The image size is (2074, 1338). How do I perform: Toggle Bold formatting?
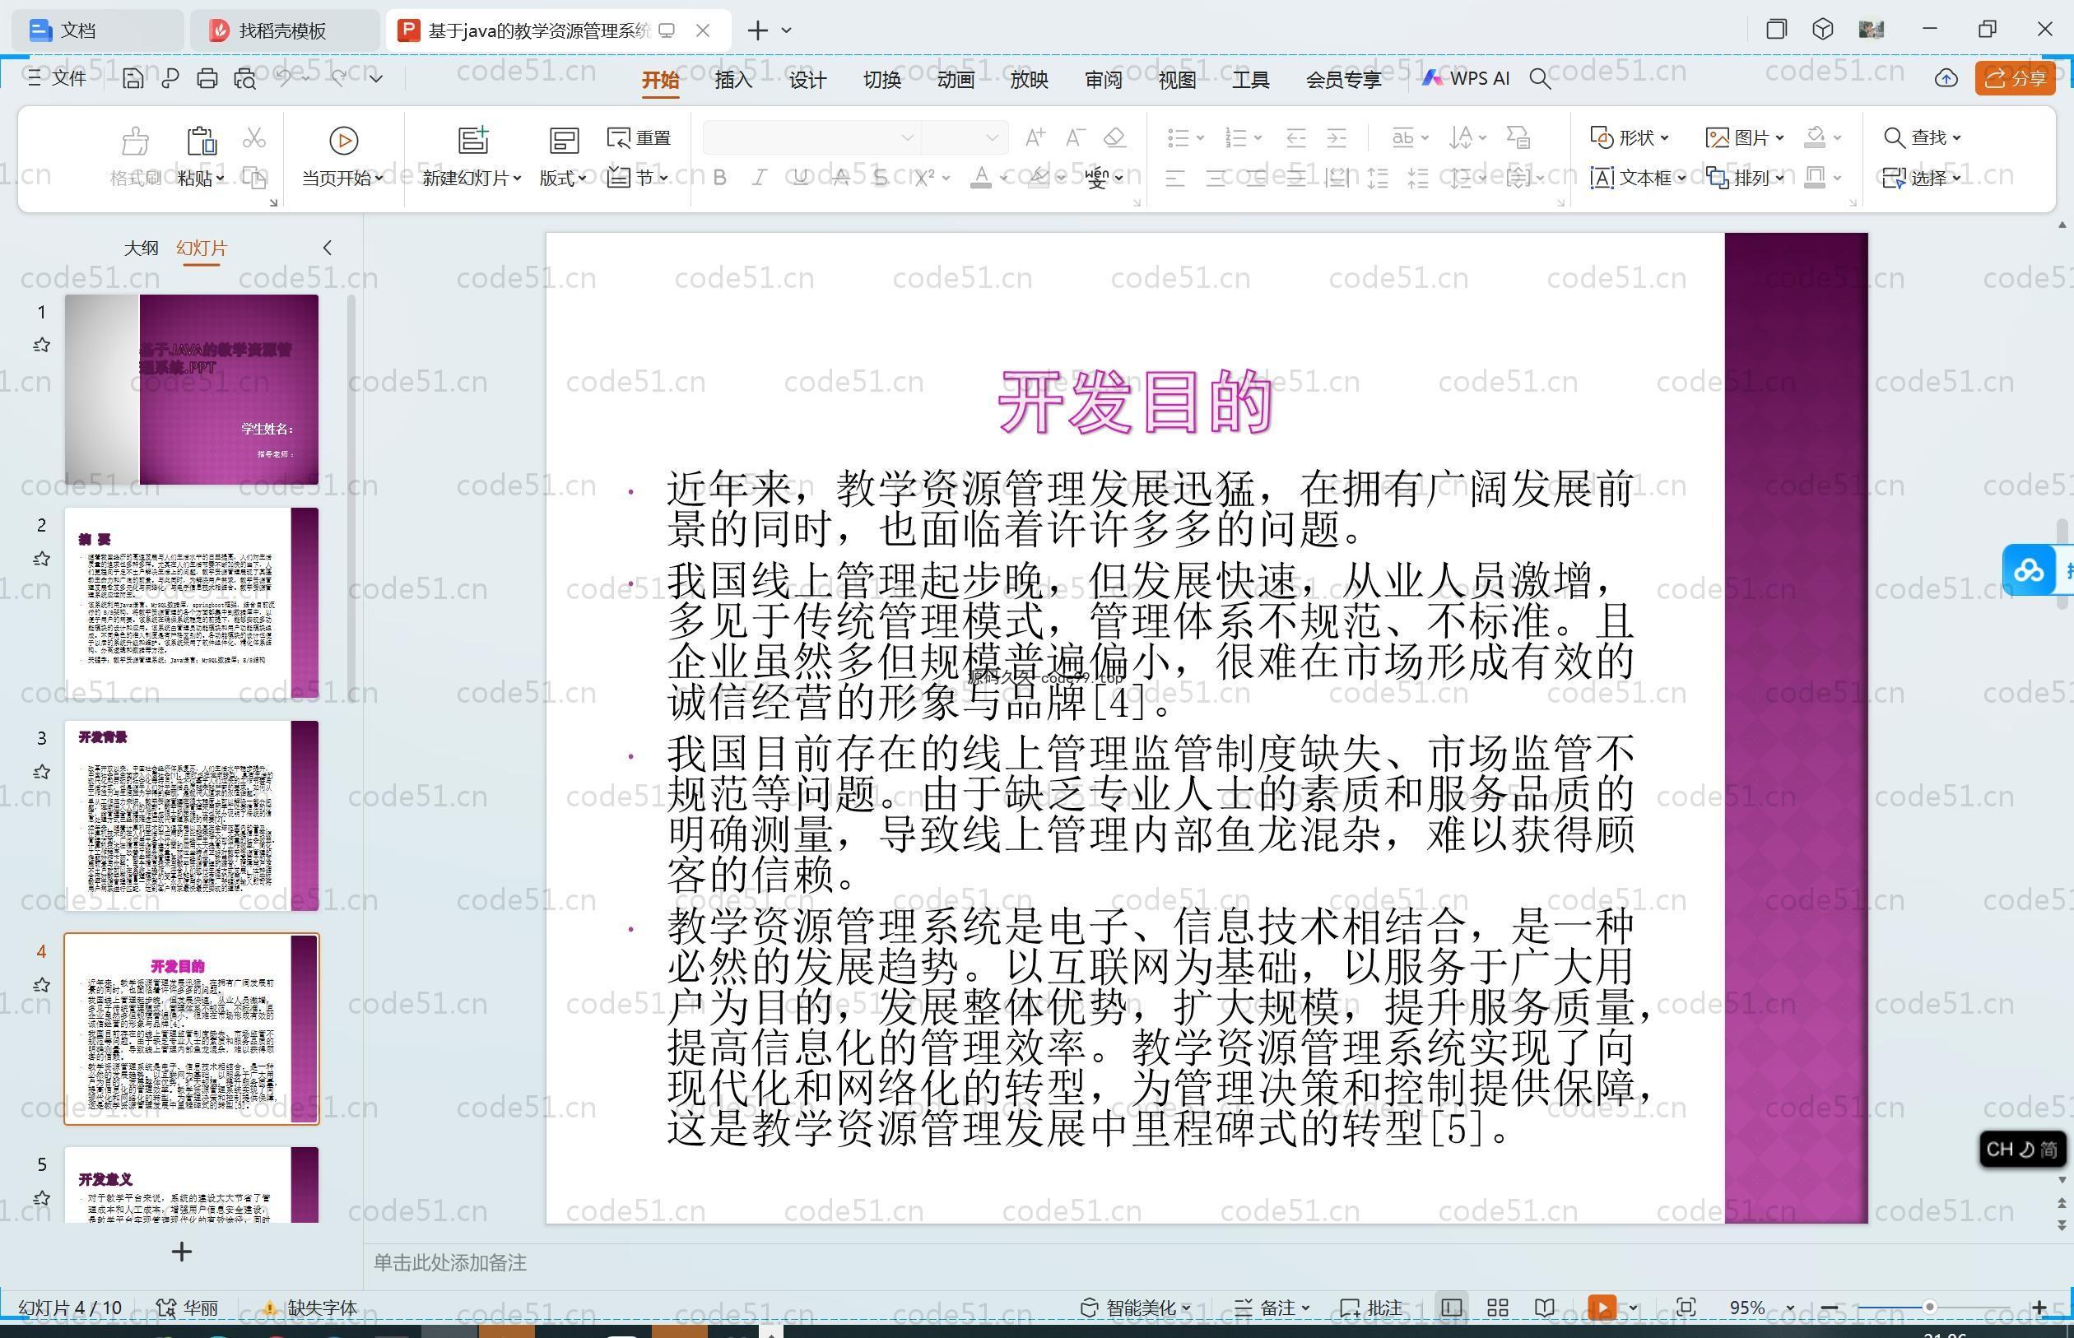point(719,178)
